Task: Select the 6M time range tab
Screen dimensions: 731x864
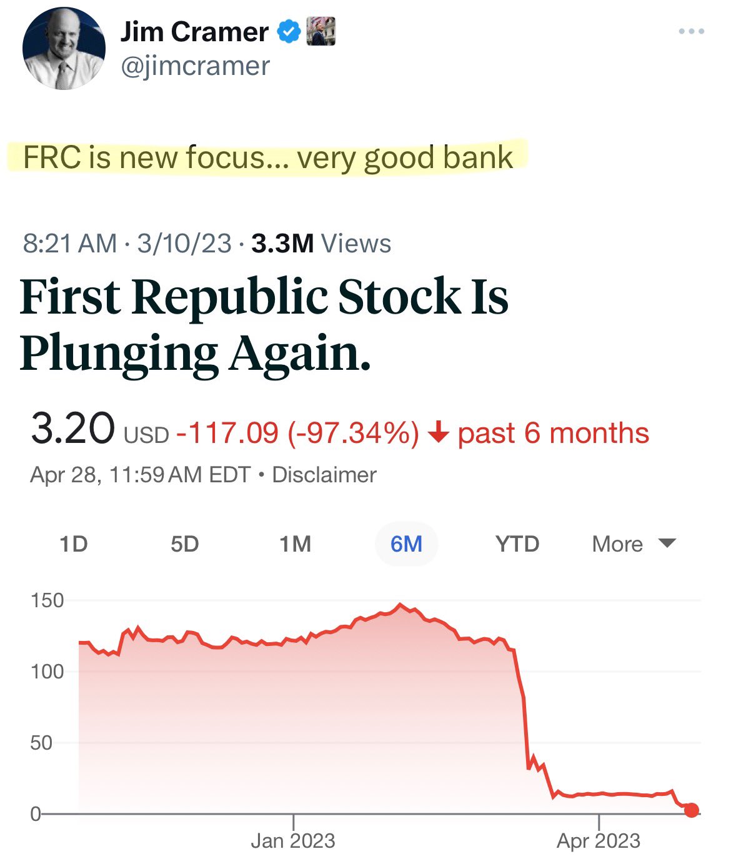Action: coord(406,544)
